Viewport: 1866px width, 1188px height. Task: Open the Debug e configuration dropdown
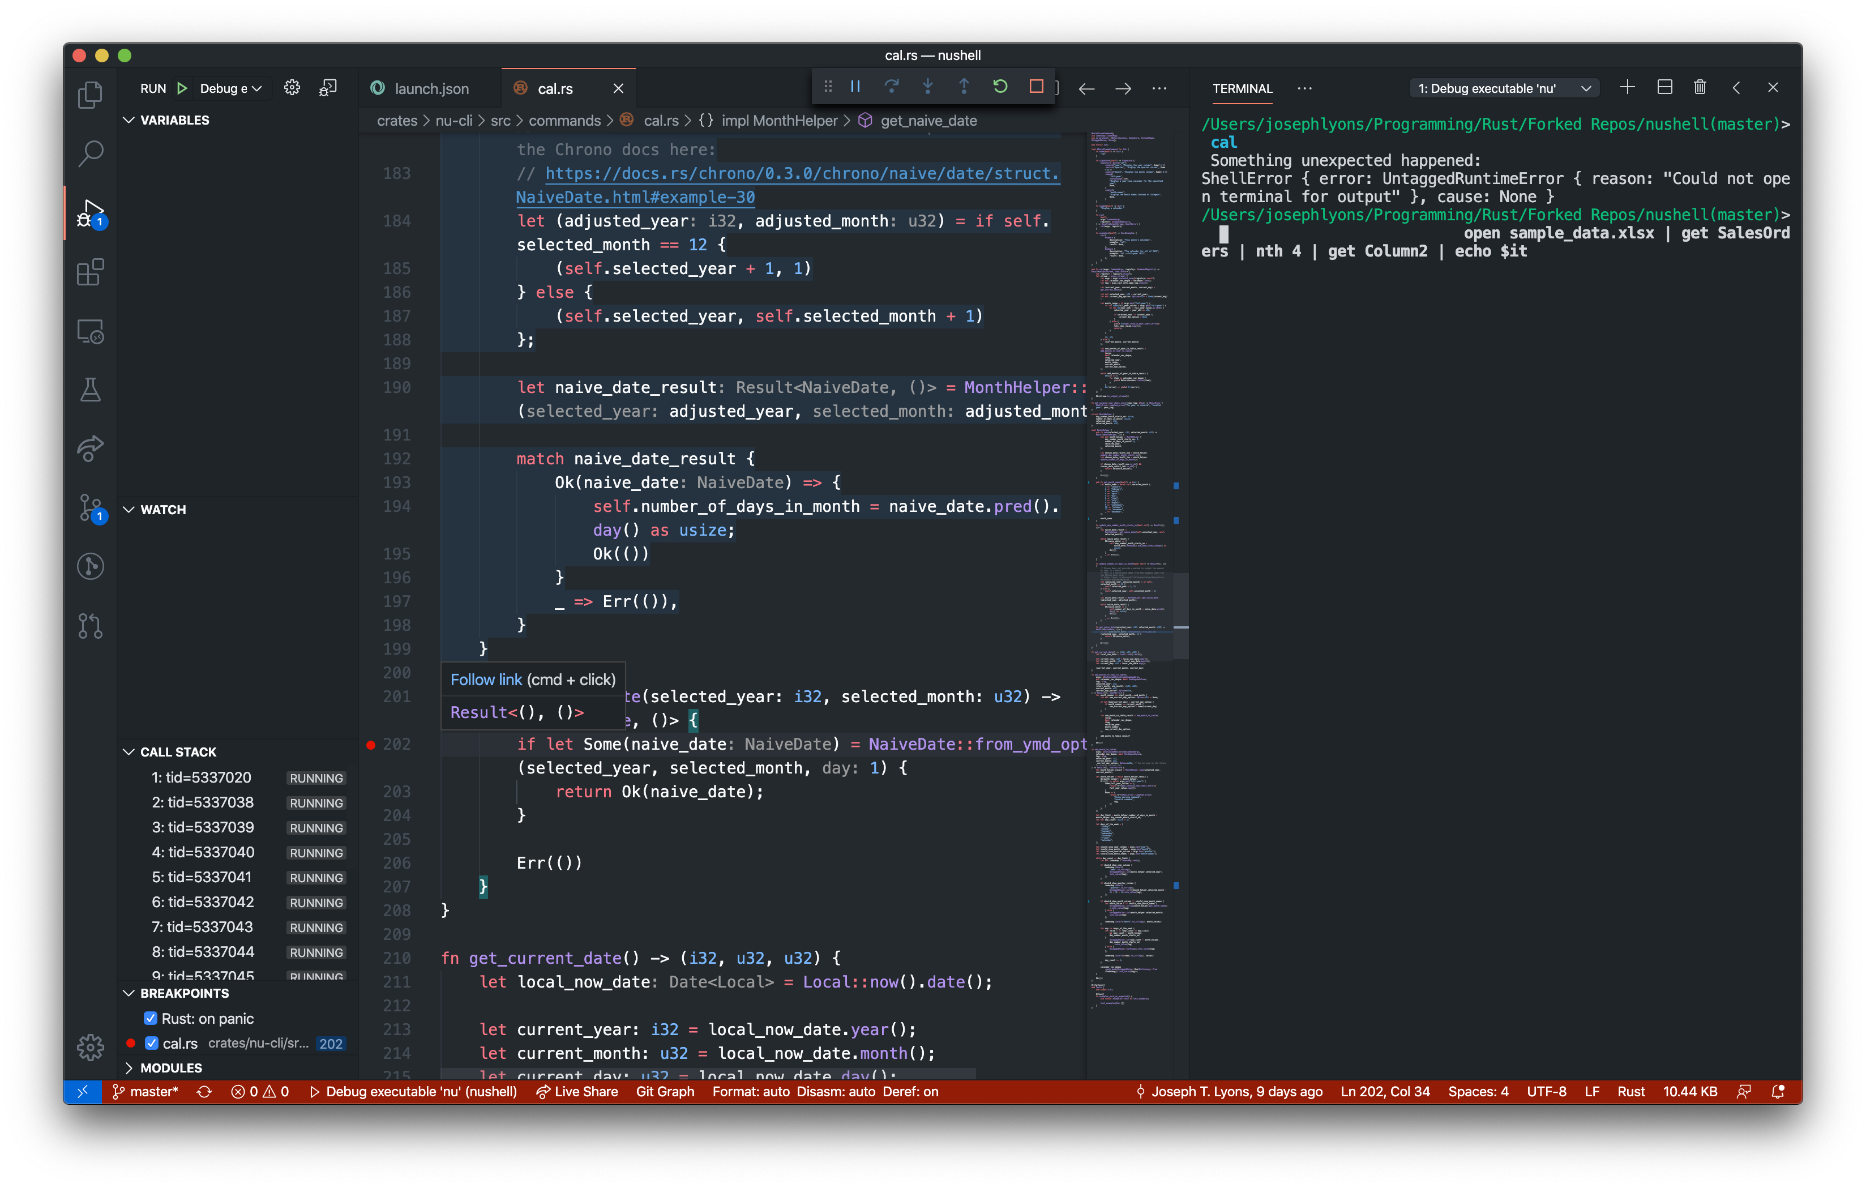tap(228, 88)
